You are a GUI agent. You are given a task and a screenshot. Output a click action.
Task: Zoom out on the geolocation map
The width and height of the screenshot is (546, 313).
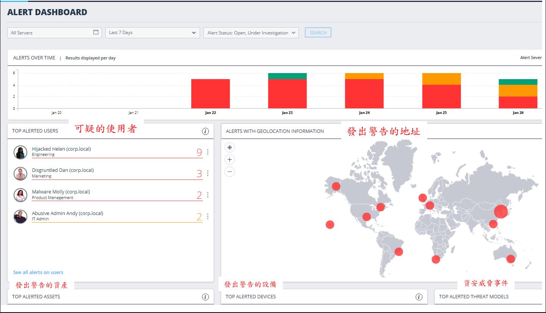click(229, 172)
